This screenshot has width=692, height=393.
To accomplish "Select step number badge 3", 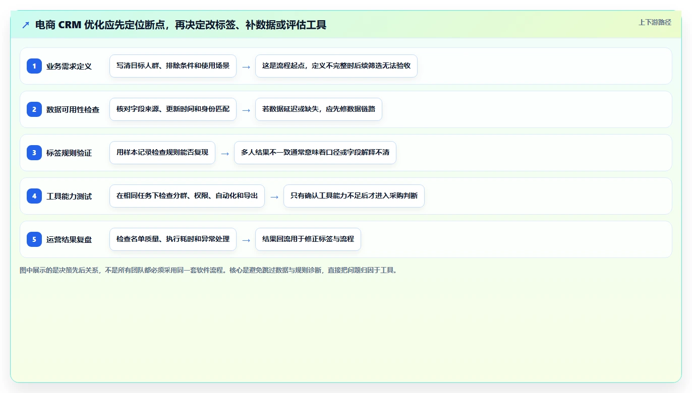I will click(x=34, y=153).
